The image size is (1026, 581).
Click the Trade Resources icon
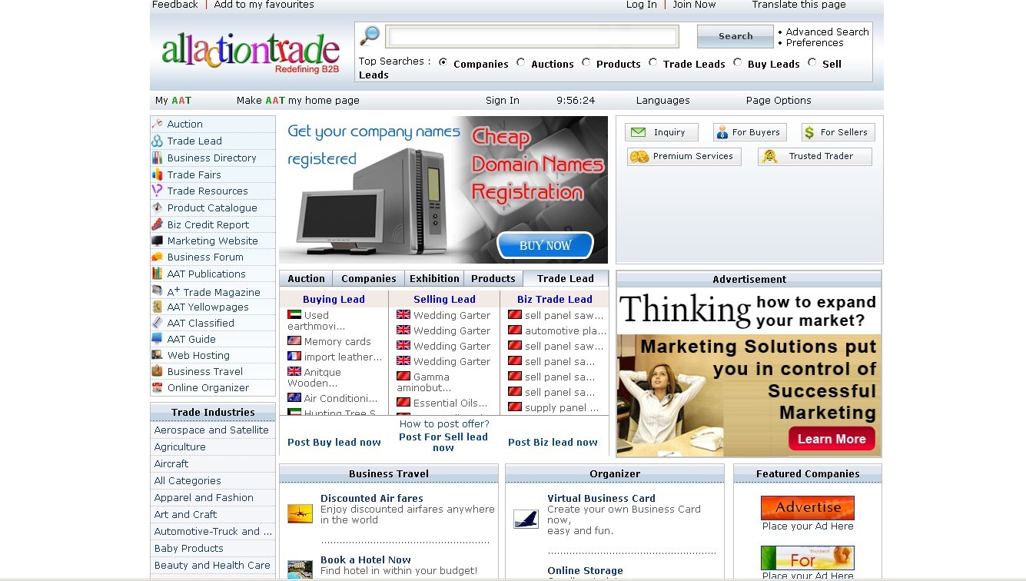pyautogui.click(x=158, y=191)
